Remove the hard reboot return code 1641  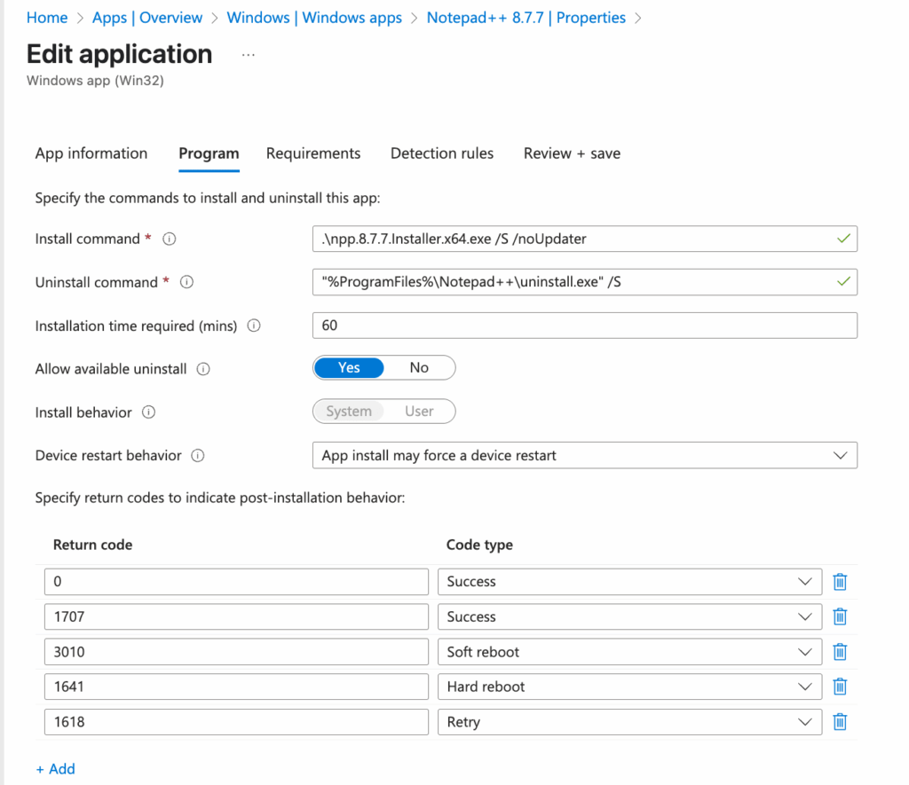840,687
